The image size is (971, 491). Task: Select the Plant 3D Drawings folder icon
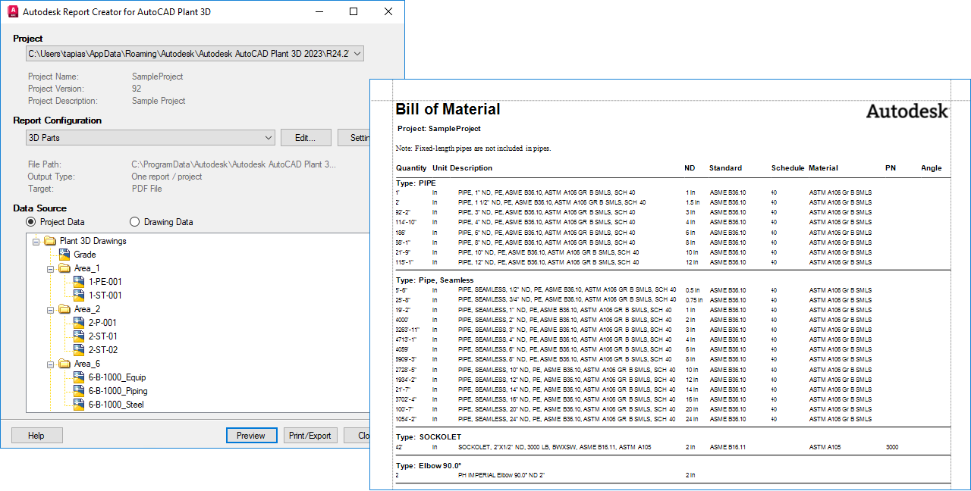(51, 241)
